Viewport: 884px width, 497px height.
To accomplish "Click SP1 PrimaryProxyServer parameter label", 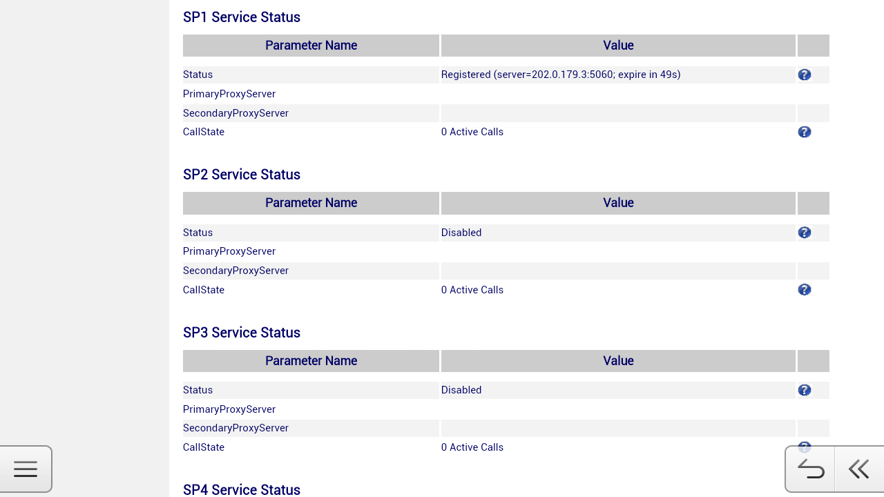I will [x=229, y=94].
